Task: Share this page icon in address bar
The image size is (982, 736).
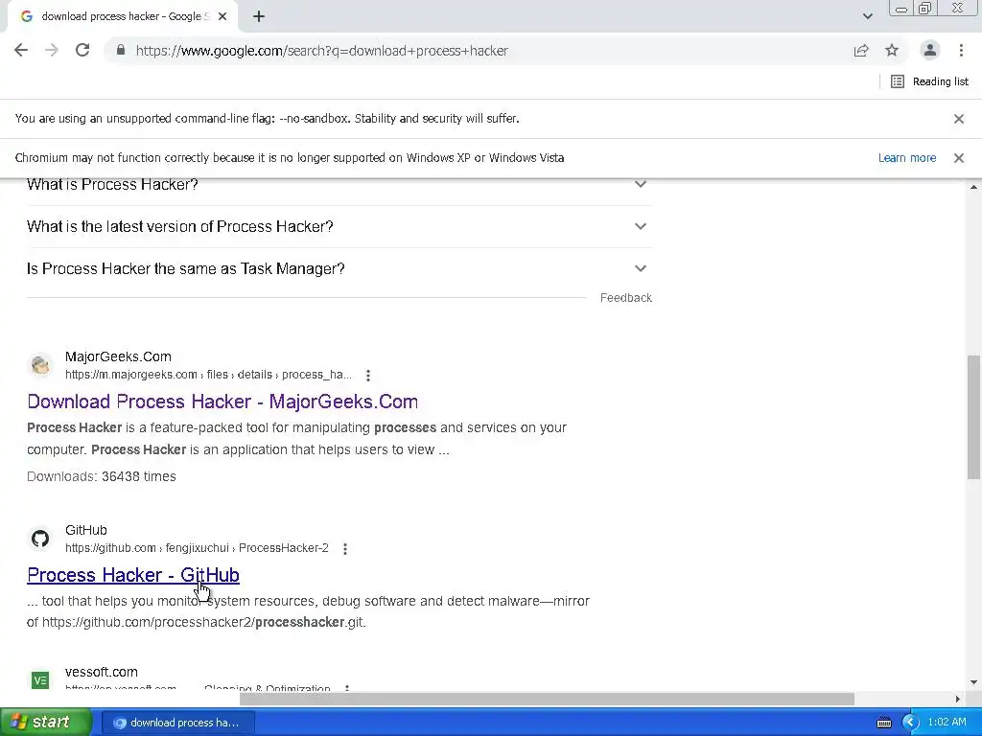Action: click(x=861, y=51)
